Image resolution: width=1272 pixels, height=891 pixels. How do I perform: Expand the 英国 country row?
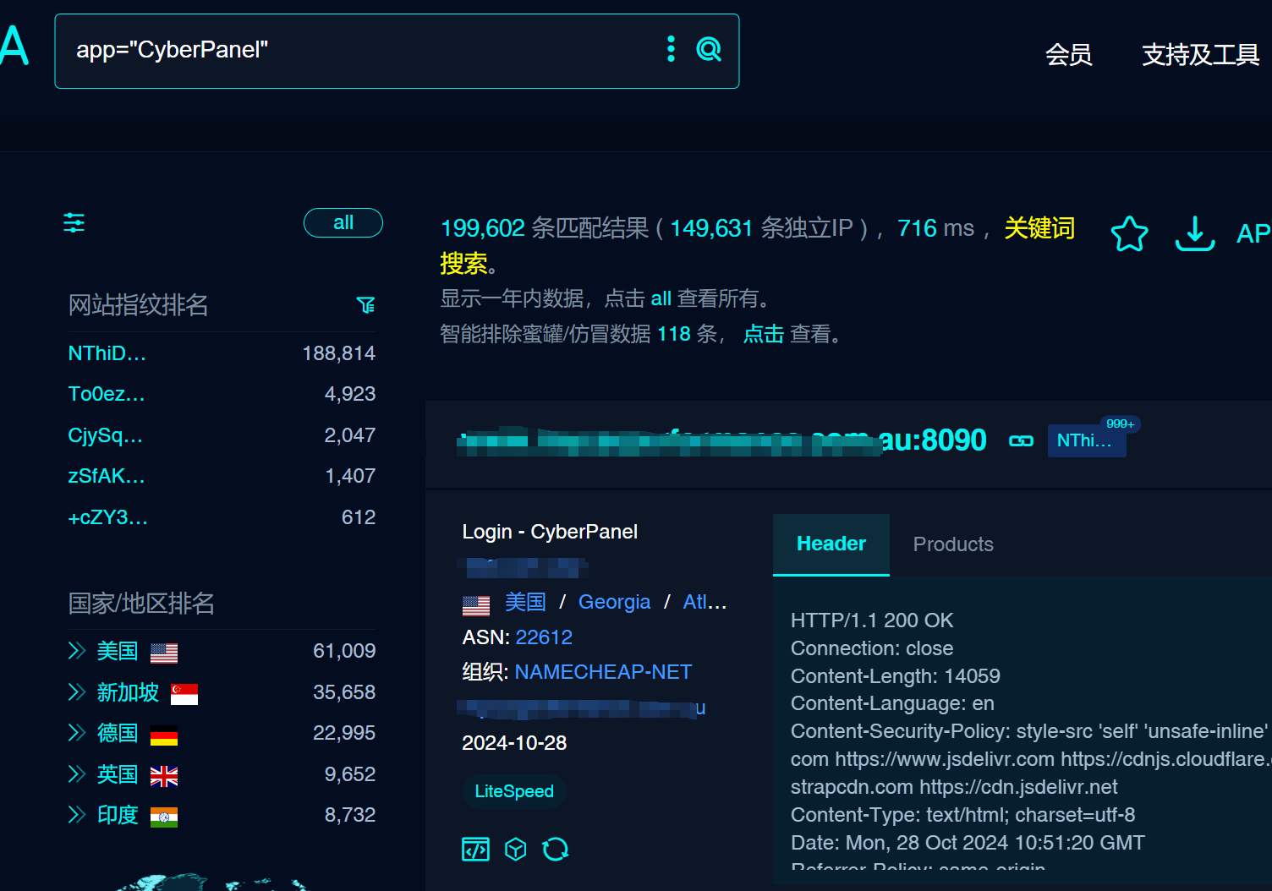(77, 774)
